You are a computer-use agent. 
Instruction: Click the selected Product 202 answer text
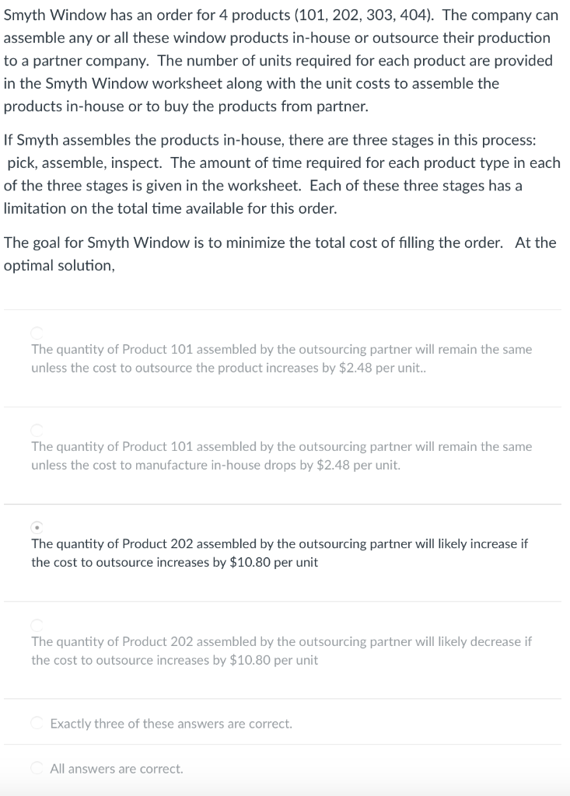(x=280, y=553)
